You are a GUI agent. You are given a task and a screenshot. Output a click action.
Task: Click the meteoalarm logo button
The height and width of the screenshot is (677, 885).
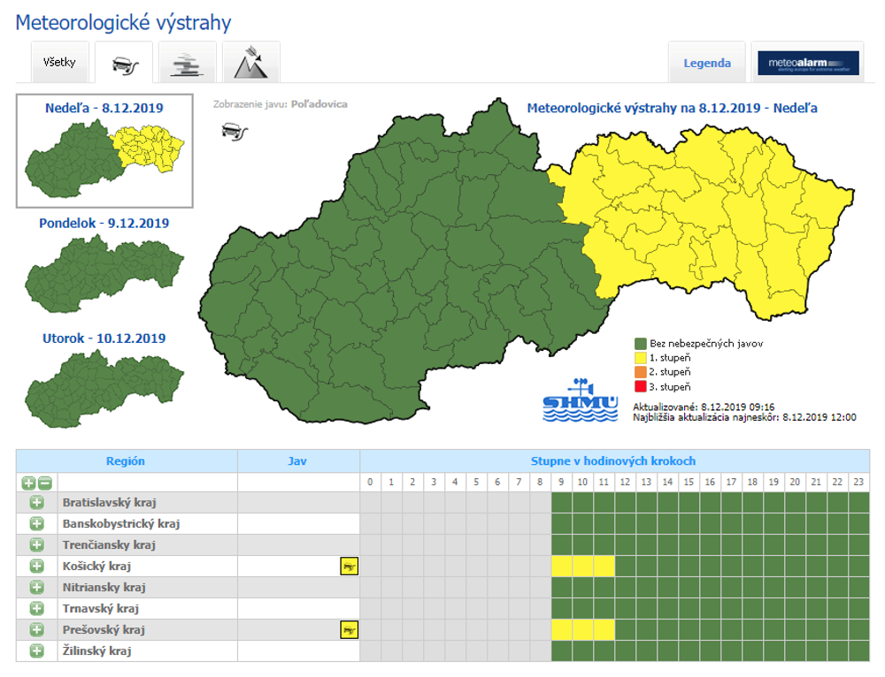point(806,63)
